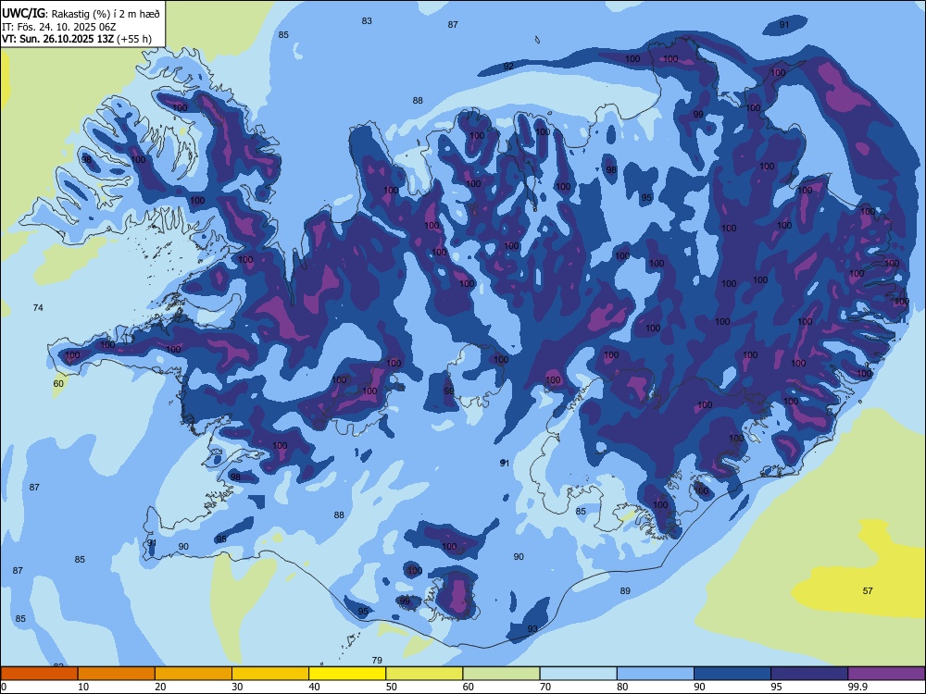Viewport: 926px width, 694px height.
Task: Click the medium blue 80–90 legend swatch
Action: coord(656,674)
